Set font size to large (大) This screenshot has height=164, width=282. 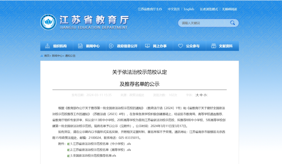point(197,95)
